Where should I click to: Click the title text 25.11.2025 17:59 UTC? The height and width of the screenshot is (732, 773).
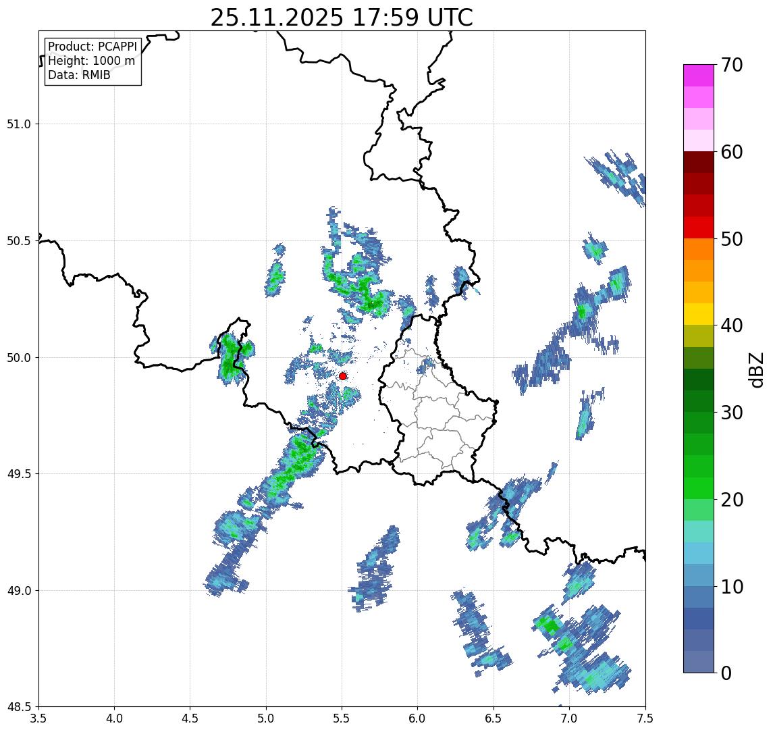342,18
